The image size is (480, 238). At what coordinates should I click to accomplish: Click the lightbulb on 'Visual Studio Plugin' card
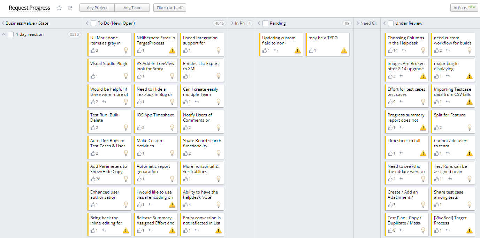coord(125,76)
